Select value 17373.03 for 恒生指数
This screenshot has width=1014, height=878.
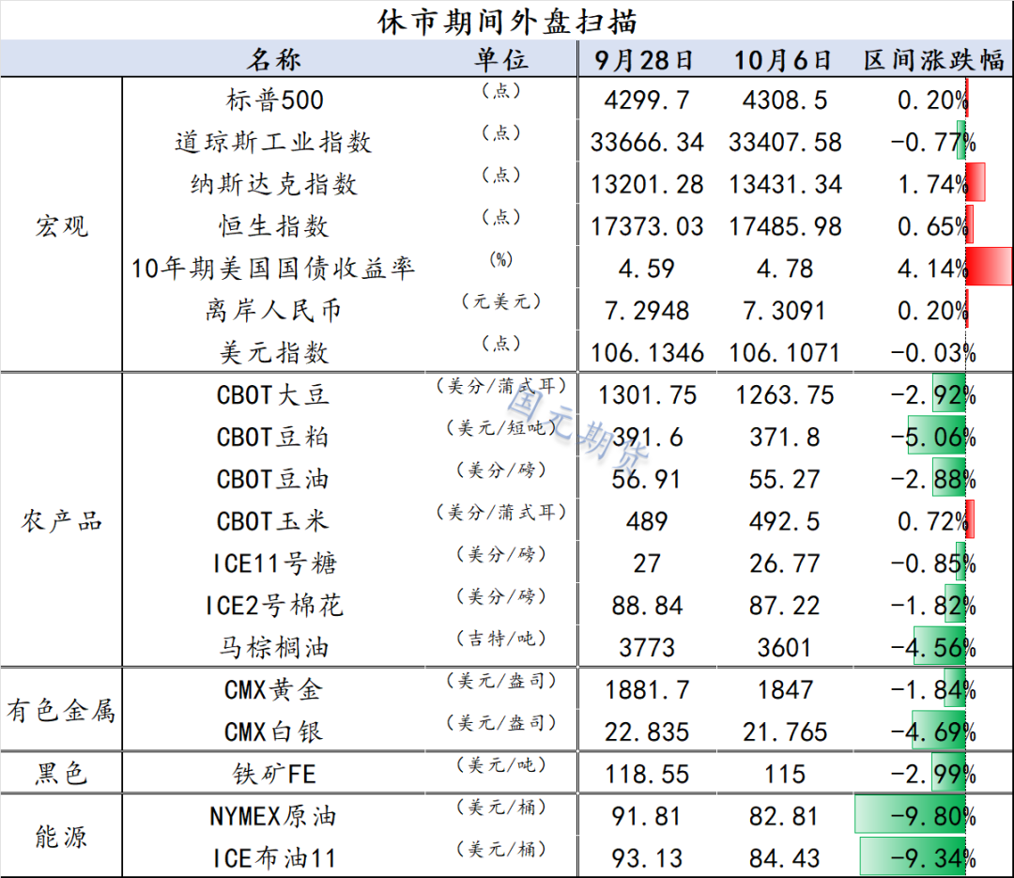click(647, 226)
